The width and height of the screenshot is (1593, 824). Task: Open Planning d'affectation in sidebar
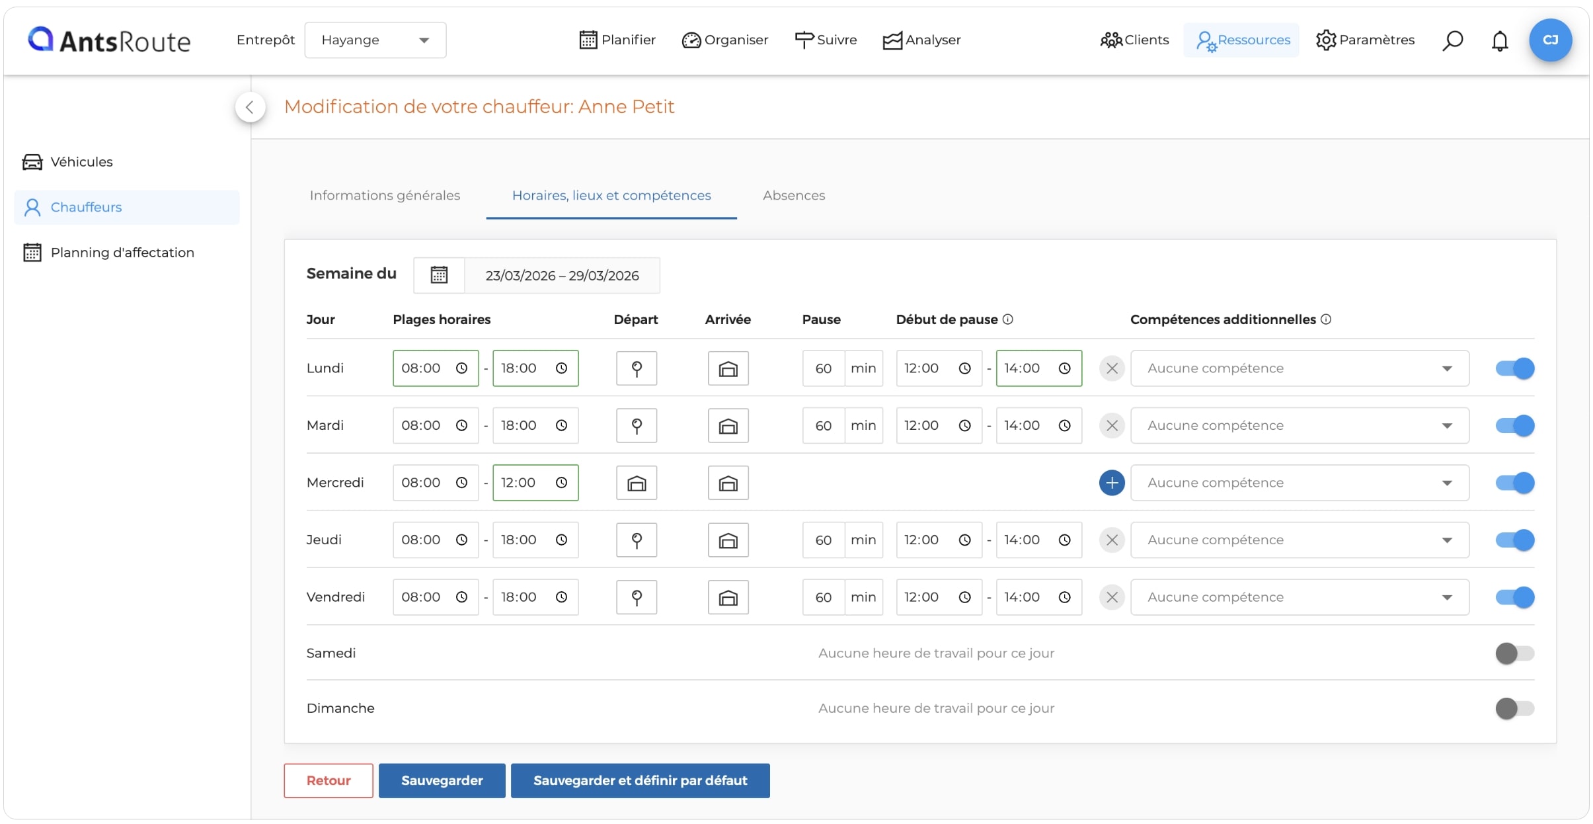tap(126, 253)
